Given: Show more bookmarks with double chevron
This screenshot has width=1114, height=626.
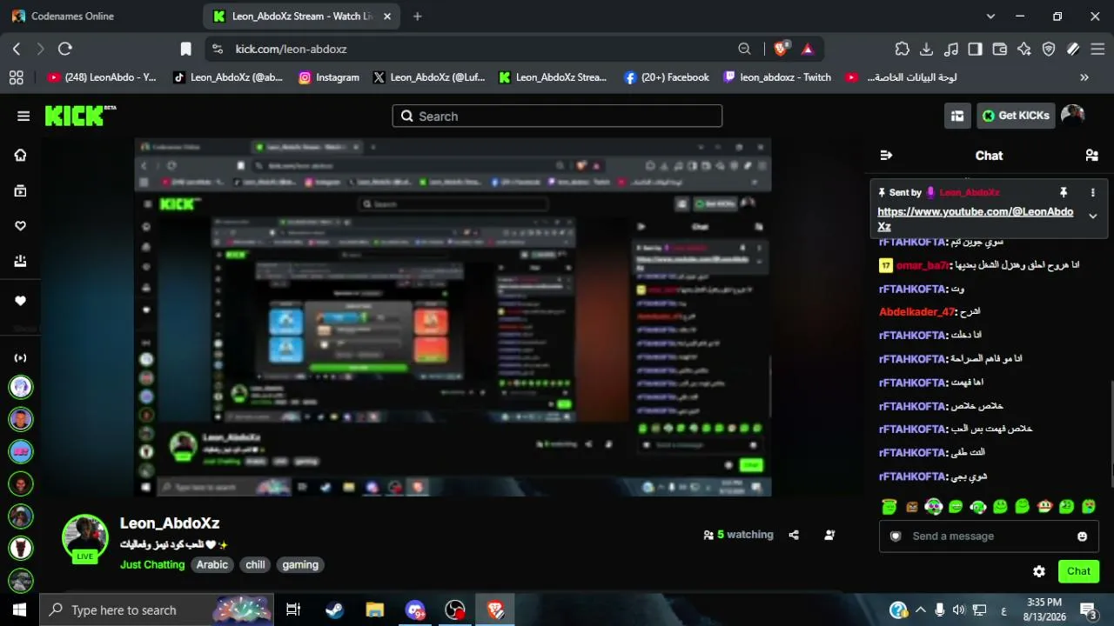Looking at the screenshot, I should (x=1084, y=77).
